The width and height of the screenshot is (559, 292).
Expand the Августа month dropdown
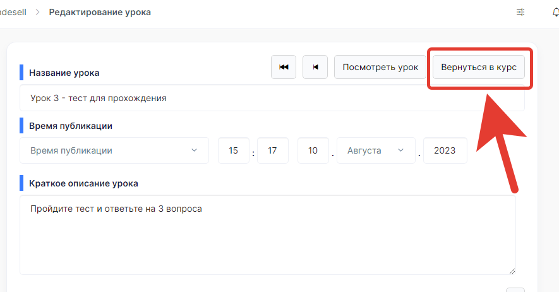(376, 150)
